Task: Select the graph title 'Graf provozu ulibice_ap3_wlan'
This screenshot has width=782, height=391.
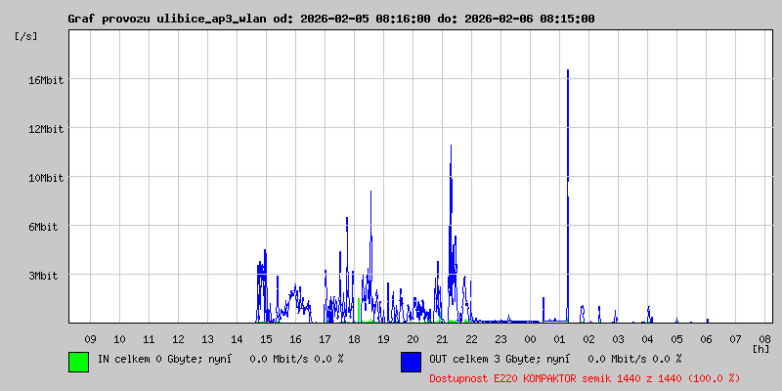Action: point(167,19)
